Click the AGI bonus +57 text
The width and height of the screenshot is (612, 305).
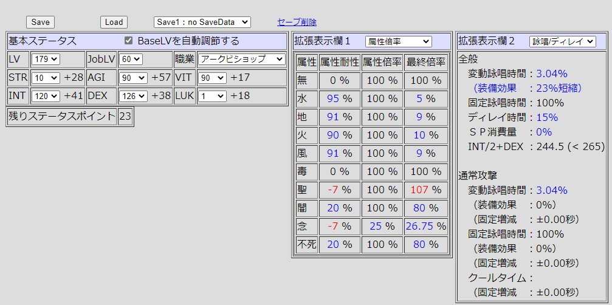coord(161,78)
